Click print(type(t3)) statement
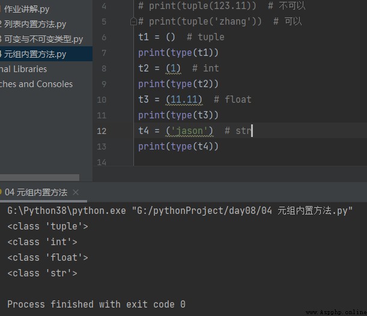 [178, 115]
